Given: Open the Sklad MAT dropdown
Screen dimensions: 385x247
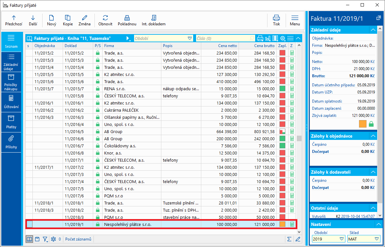Looking at the screenshot, I should coord(377,239).
